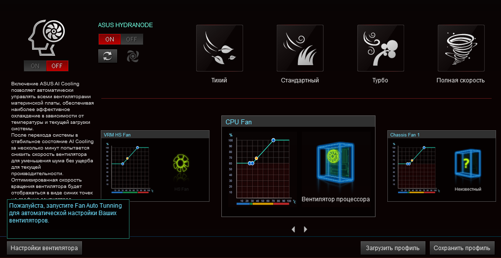Click the top blue point on VRM HS Fan curve

[x=137, y=147]
